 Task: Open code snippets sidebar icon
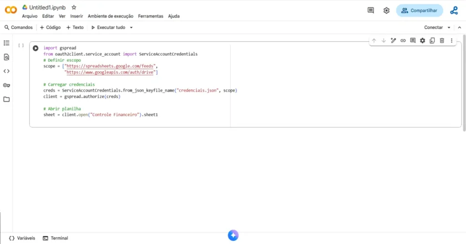6,71
